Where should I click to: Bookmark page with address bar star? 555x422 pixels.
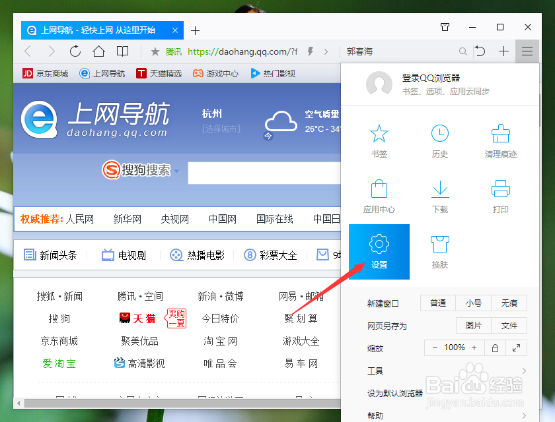pyautogui.click(x=155, y=52)
